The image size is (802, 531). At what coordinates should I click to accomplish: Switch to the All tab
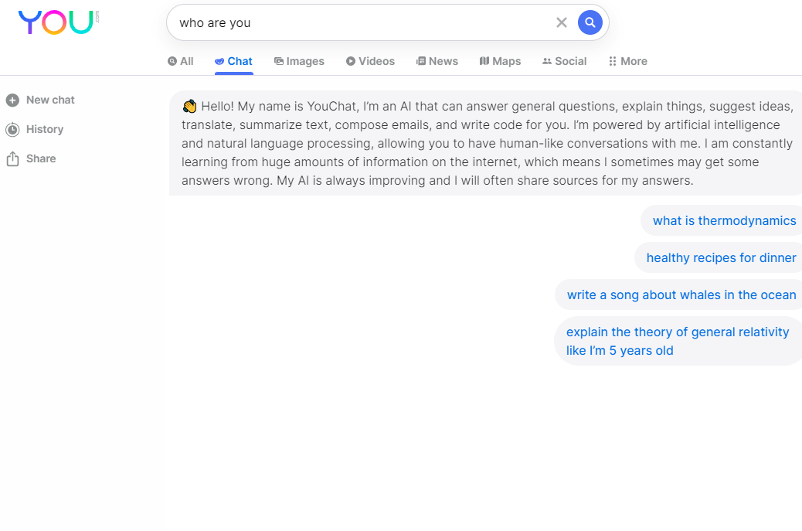tap(181, 61)
